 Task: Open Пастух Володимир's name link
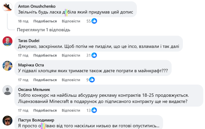36,120
